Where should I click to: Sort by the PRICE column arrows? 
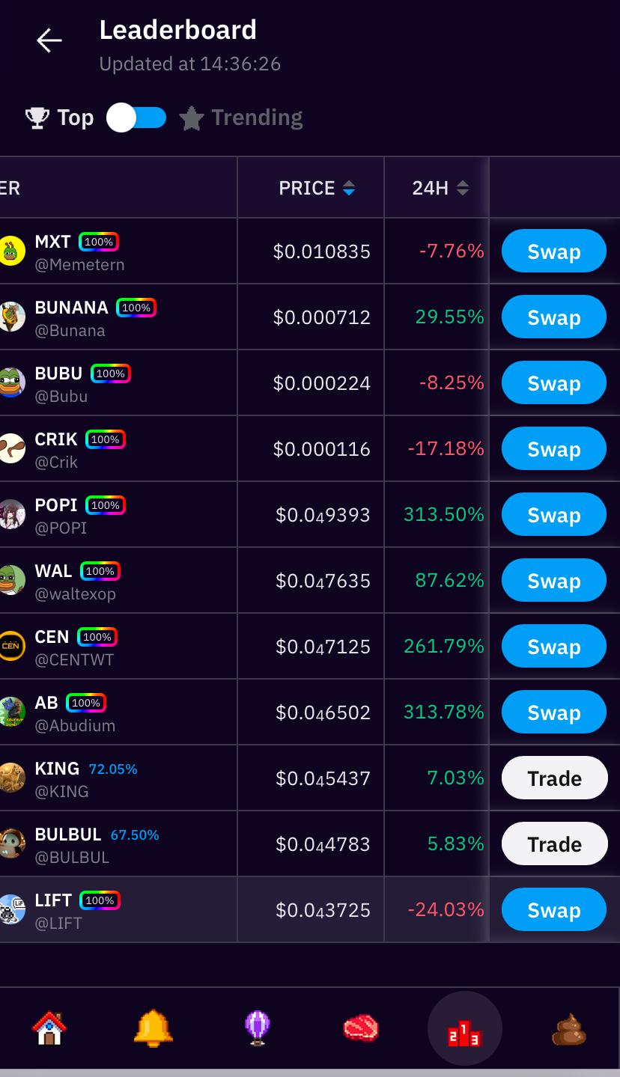(349, 189)
